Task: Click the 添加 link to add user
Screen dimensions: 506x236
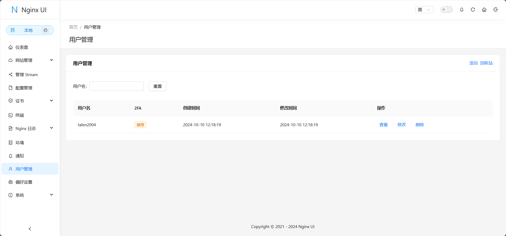Action: (473, 63)
